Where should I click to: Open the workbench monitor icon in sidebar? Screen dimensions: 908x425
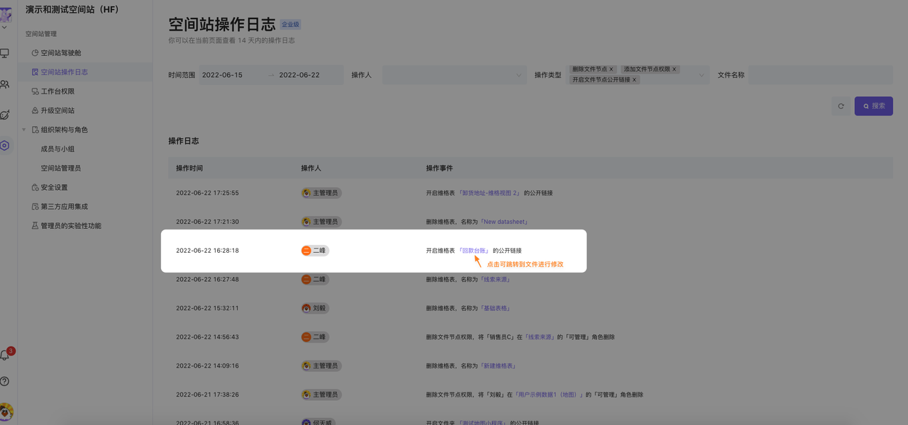click(4, 53)
